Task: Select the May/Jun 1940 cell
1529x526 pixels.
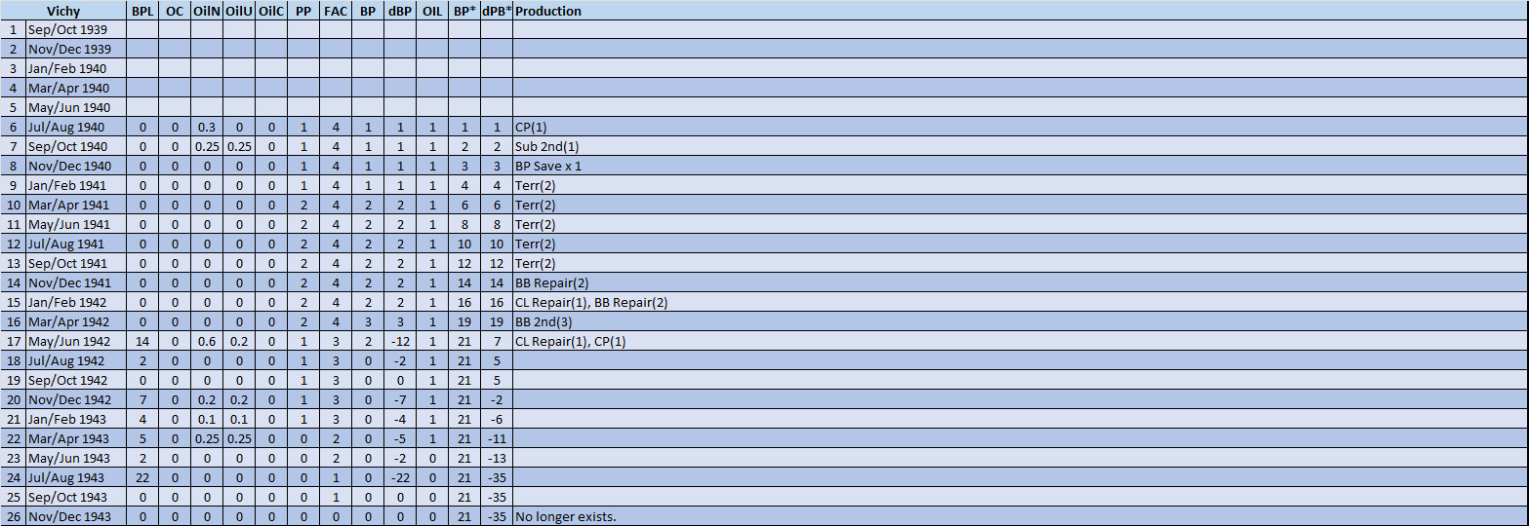Action: point(76,108)
